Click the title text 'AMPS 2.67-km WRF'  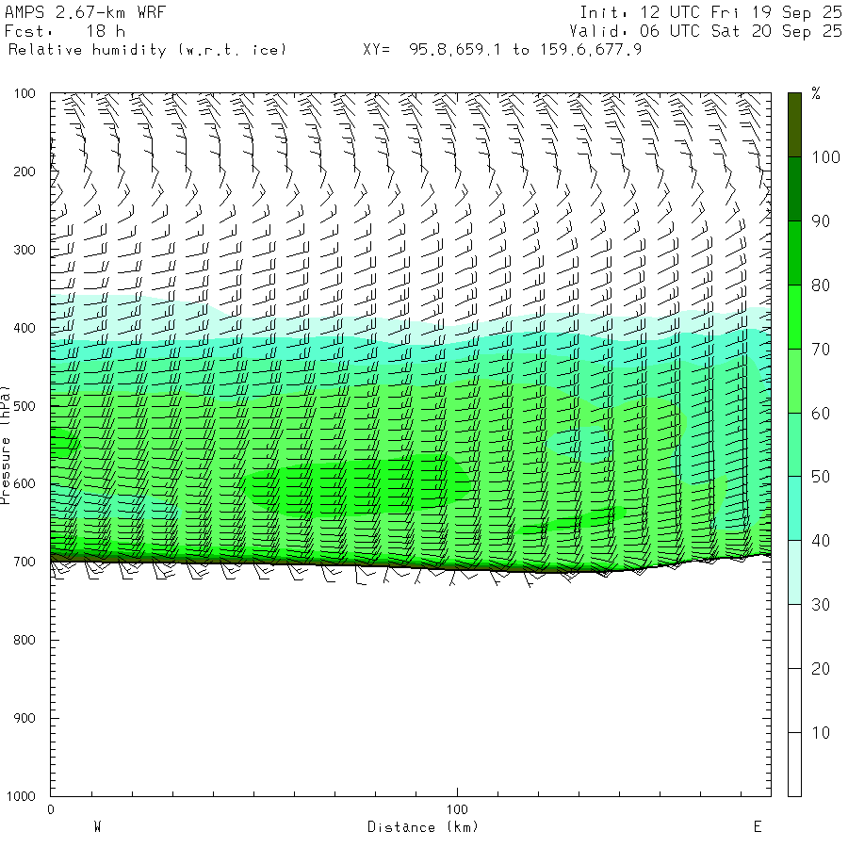(86, 12)
